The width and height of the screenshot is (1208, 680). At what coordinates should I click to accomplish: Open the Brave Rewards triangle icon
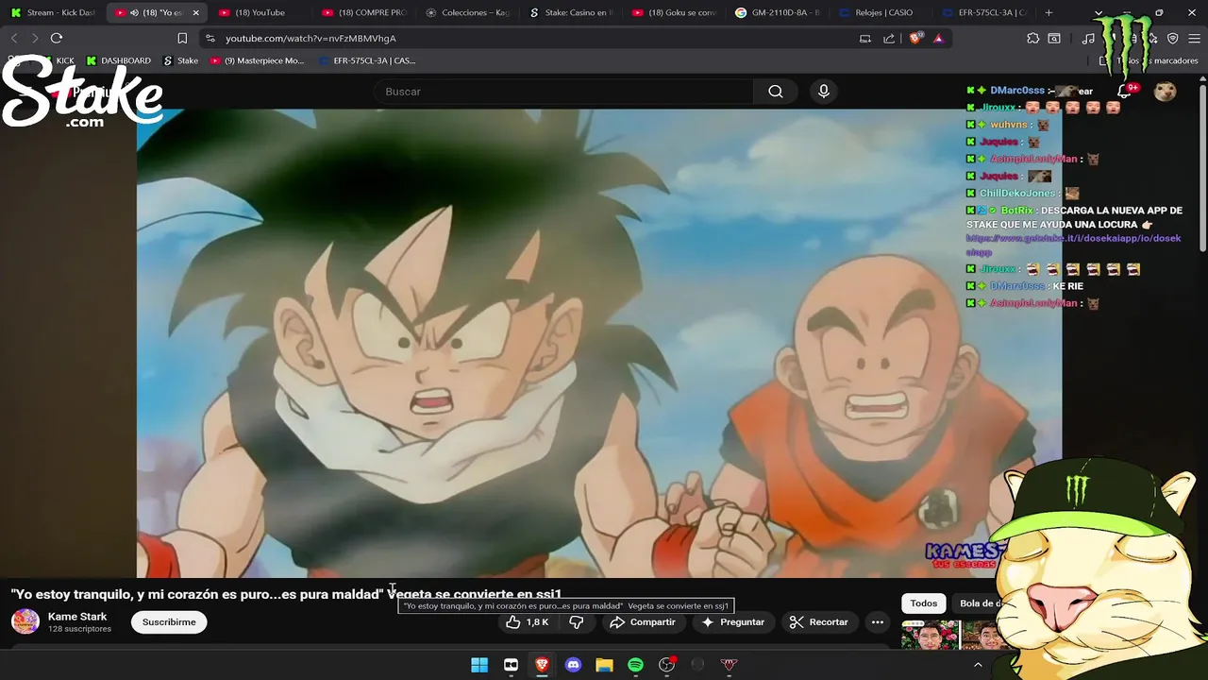coord(938,38)
